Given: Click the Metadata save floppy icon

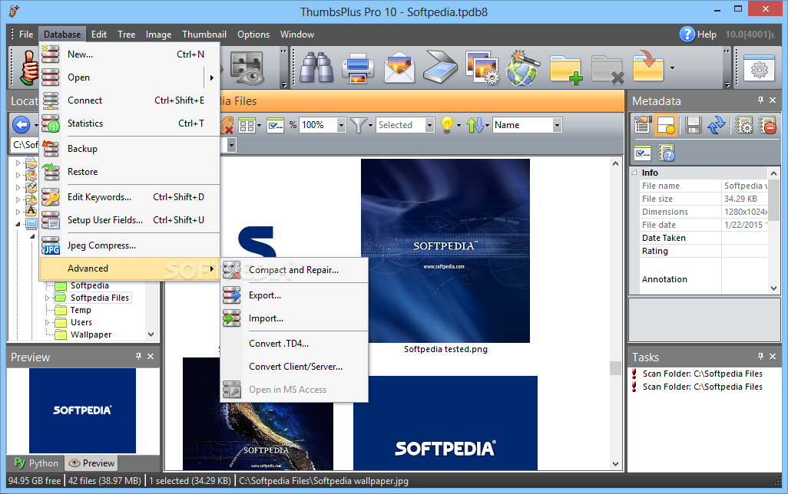Looking at the screenshot, I should pyautogui.click(x=693, y=124).
